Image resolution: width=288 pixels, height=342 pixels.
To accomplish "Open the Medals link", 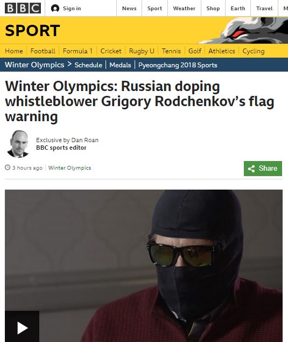I will pos(120,65).
